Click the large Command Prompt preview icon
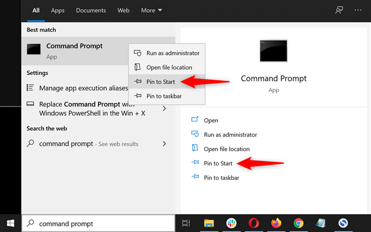 [274, 50]
